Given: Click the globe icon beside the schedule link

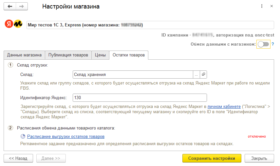Looking at the screenshot, I should click(x=23, y=137).
